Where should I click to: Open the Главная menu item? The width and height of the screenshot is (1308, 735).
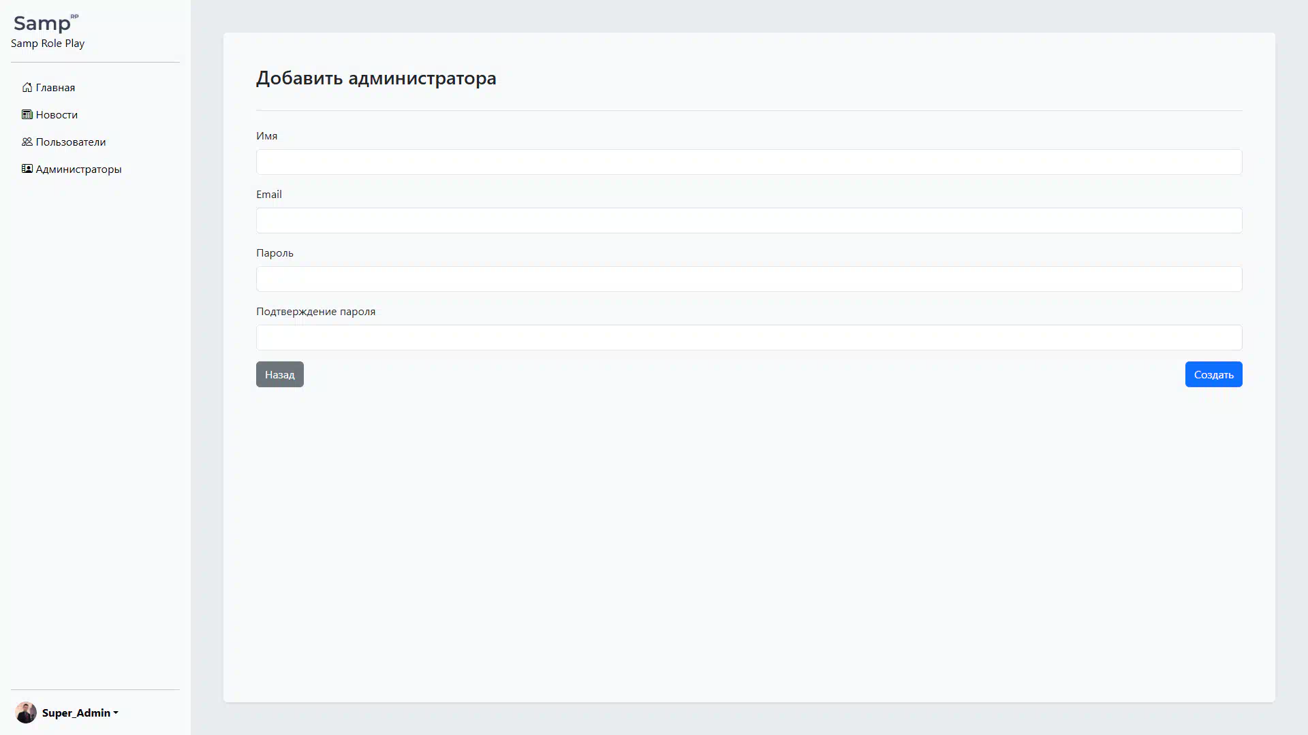[55, 87]
